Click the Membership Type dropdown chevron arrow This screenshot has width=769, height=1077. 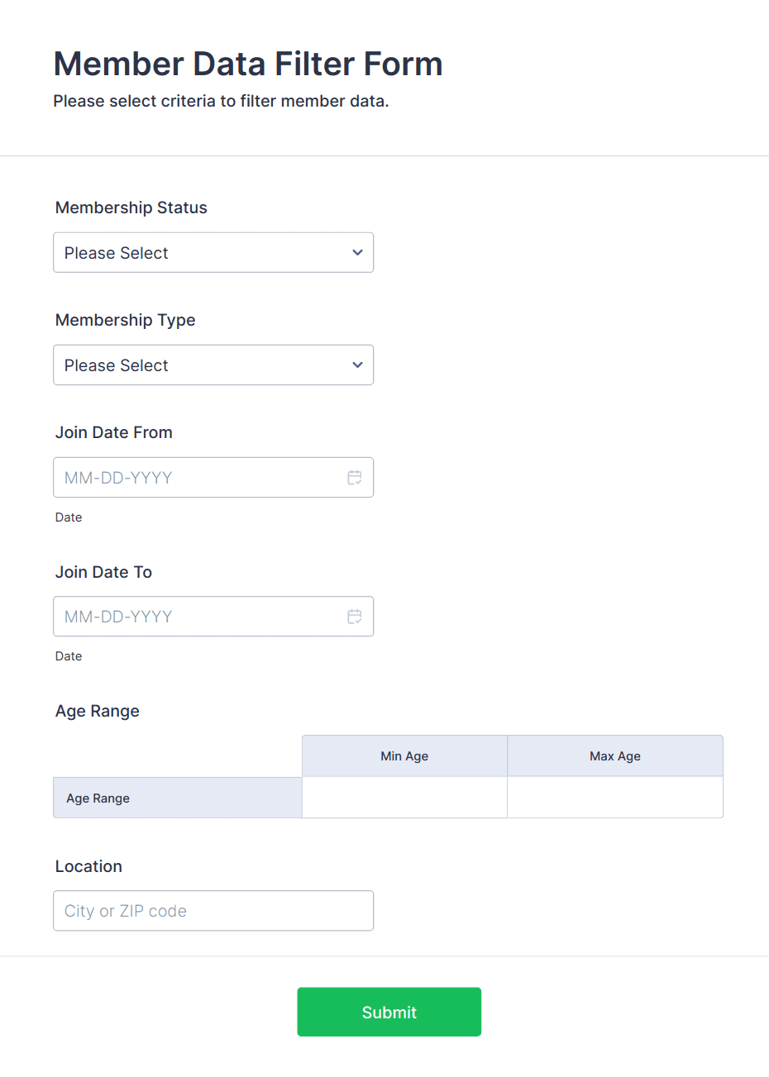(x=357, y=365)
